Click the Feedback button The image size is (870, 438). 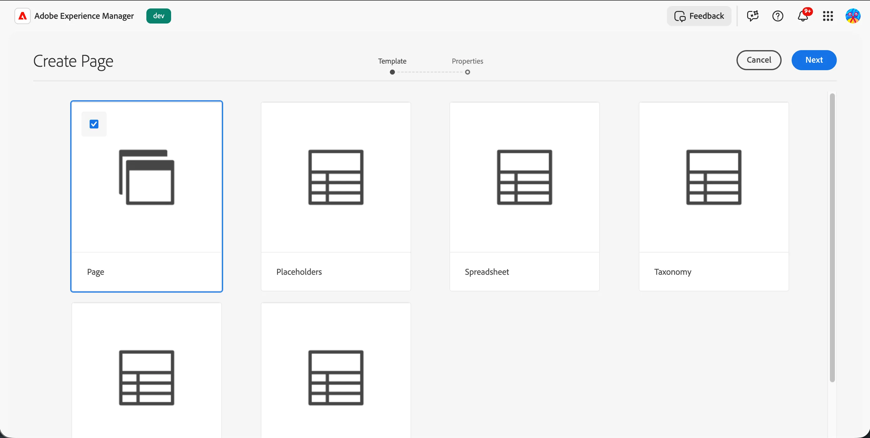[699, 16]
